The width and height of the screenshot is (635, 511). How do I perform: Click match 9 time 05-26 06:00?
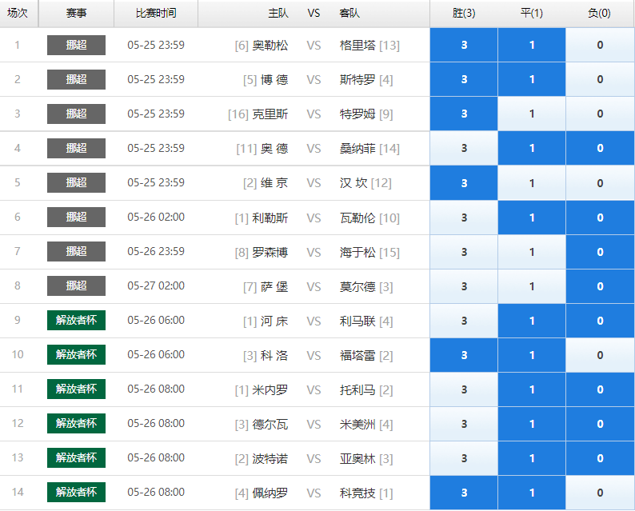[x=156, y=321]
